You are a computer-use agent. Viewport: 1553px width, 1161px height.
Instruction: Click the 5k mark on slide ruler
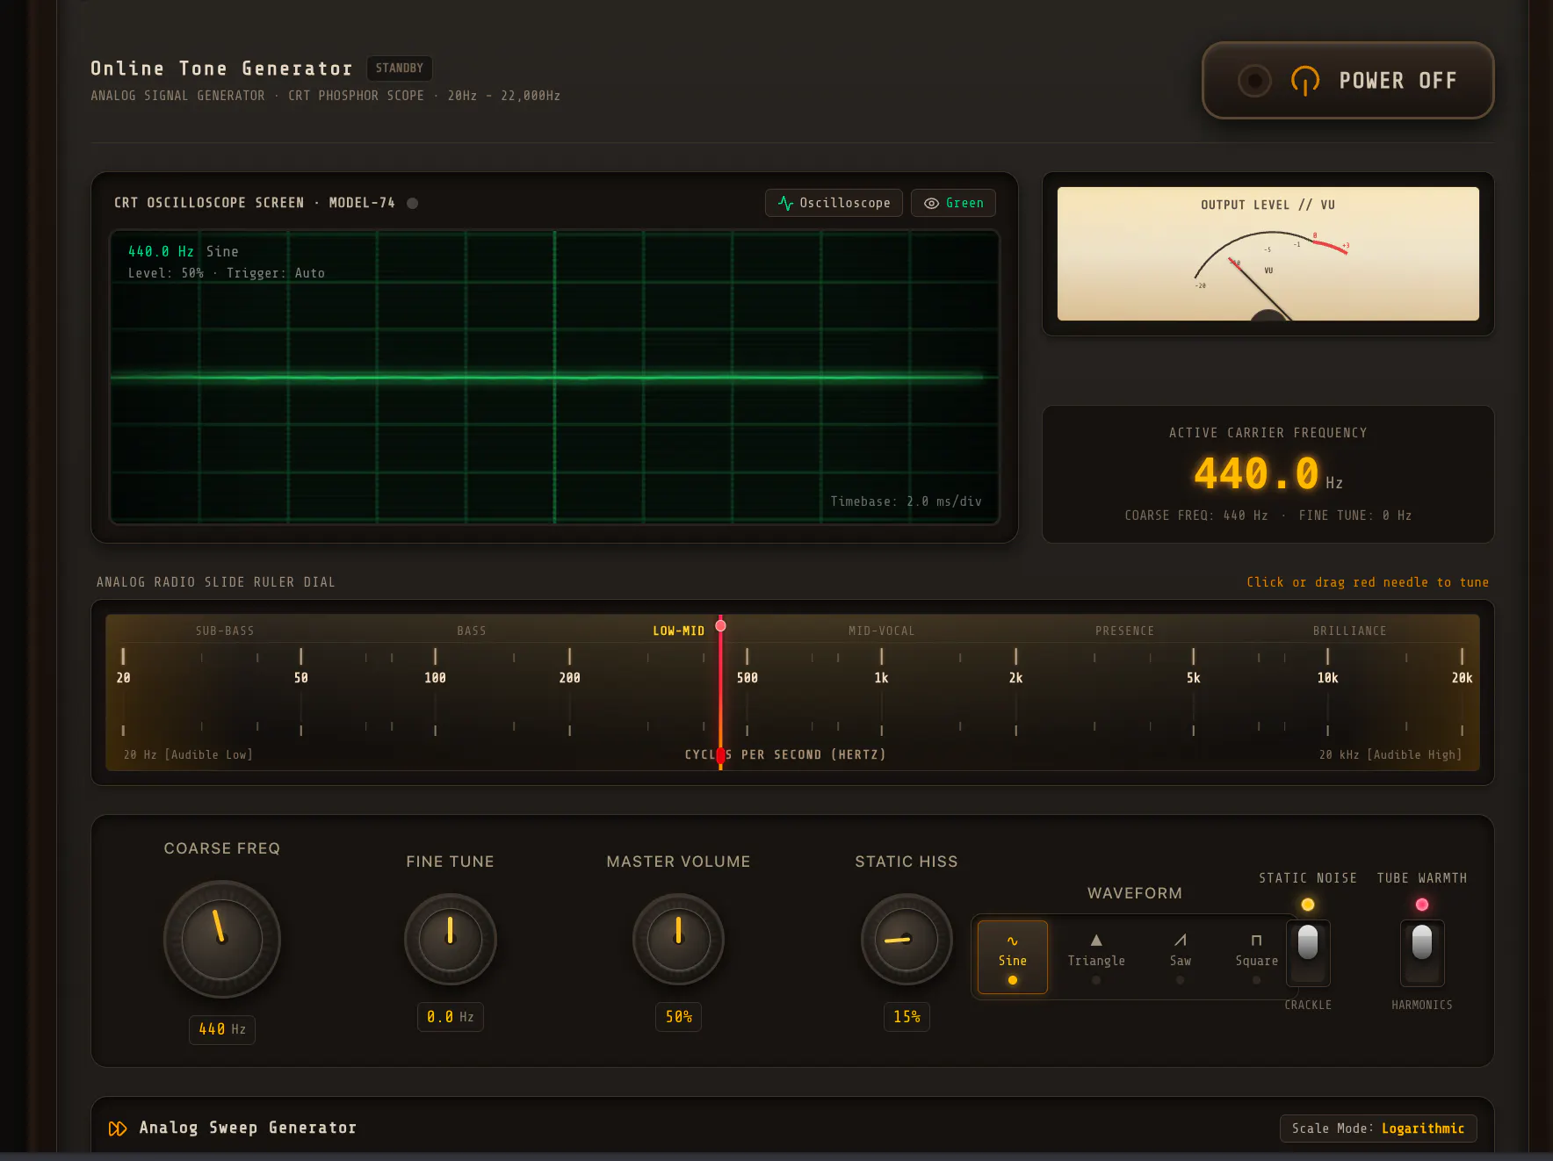click(1193, 678)
